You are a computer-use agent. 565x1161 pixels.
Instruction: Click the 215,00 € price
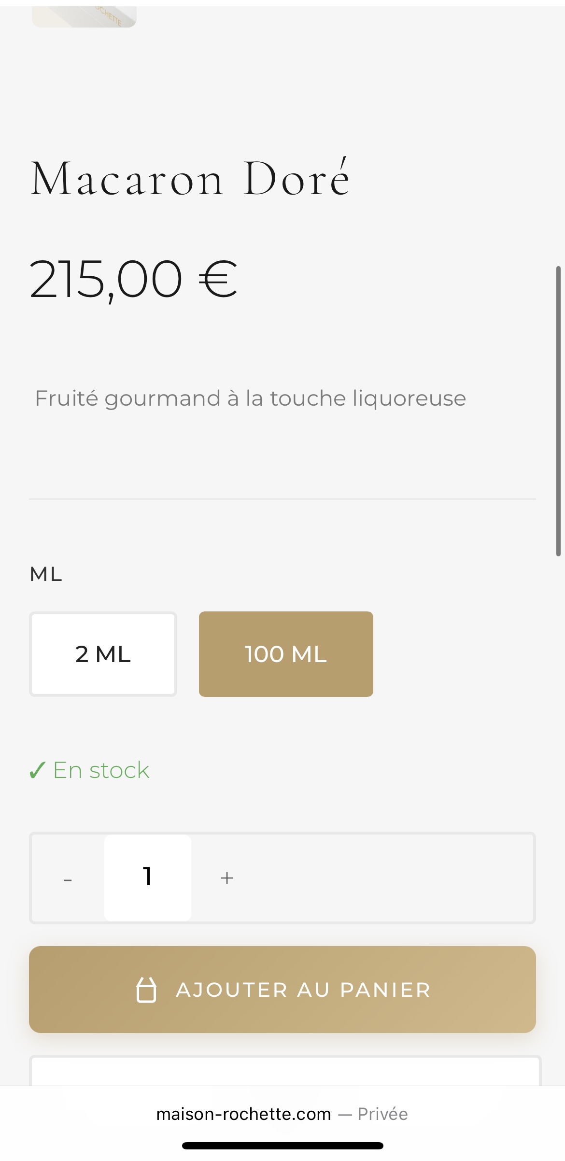pyautogui.click(x=133, y=279)
